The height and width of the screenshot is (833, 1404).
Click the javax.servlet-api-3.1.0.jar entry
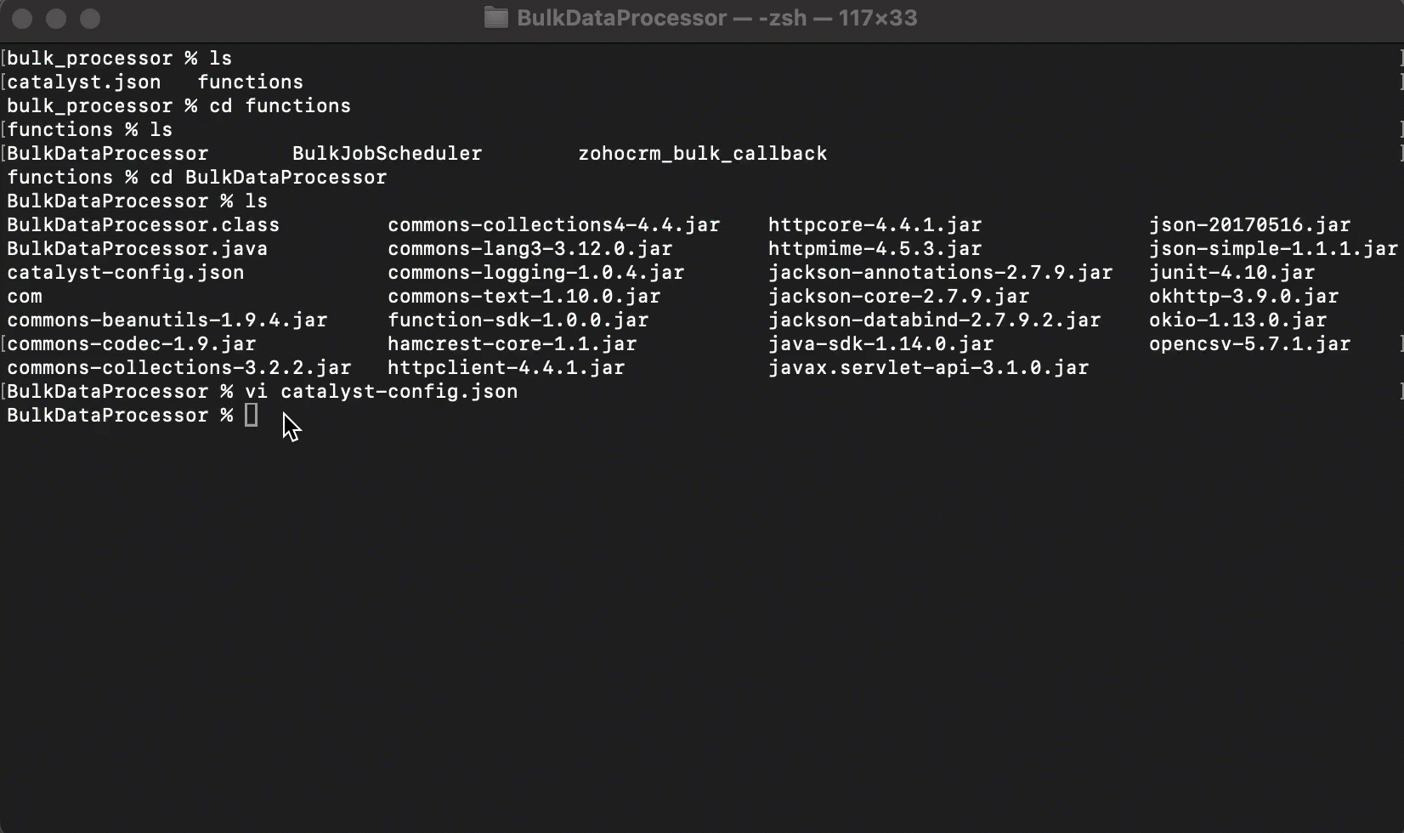[x=928, y=368]
